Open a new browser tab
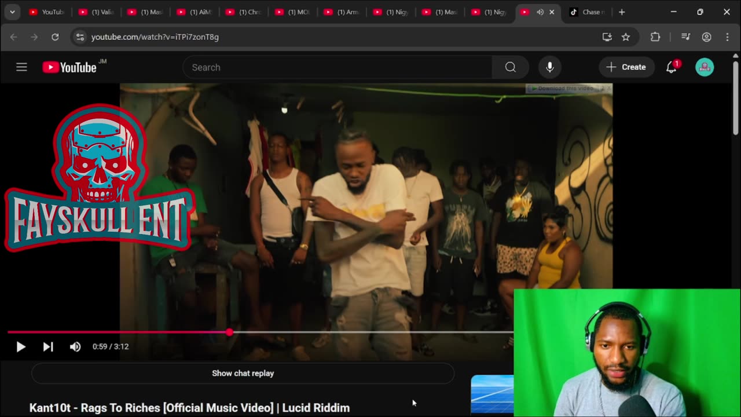Image resolution: width=741 pixels, height=417 pixels. [622, 12]
